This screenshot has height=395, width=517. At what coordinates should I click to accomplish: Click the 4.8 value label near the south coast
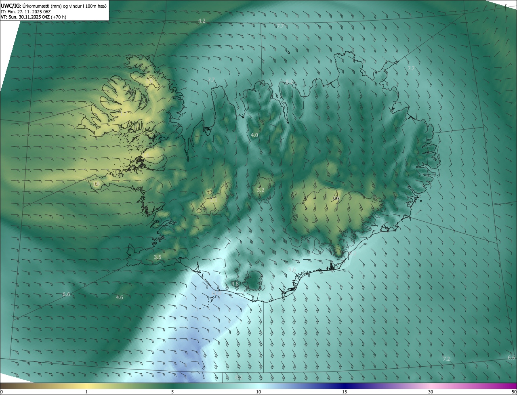pos(235,284)
